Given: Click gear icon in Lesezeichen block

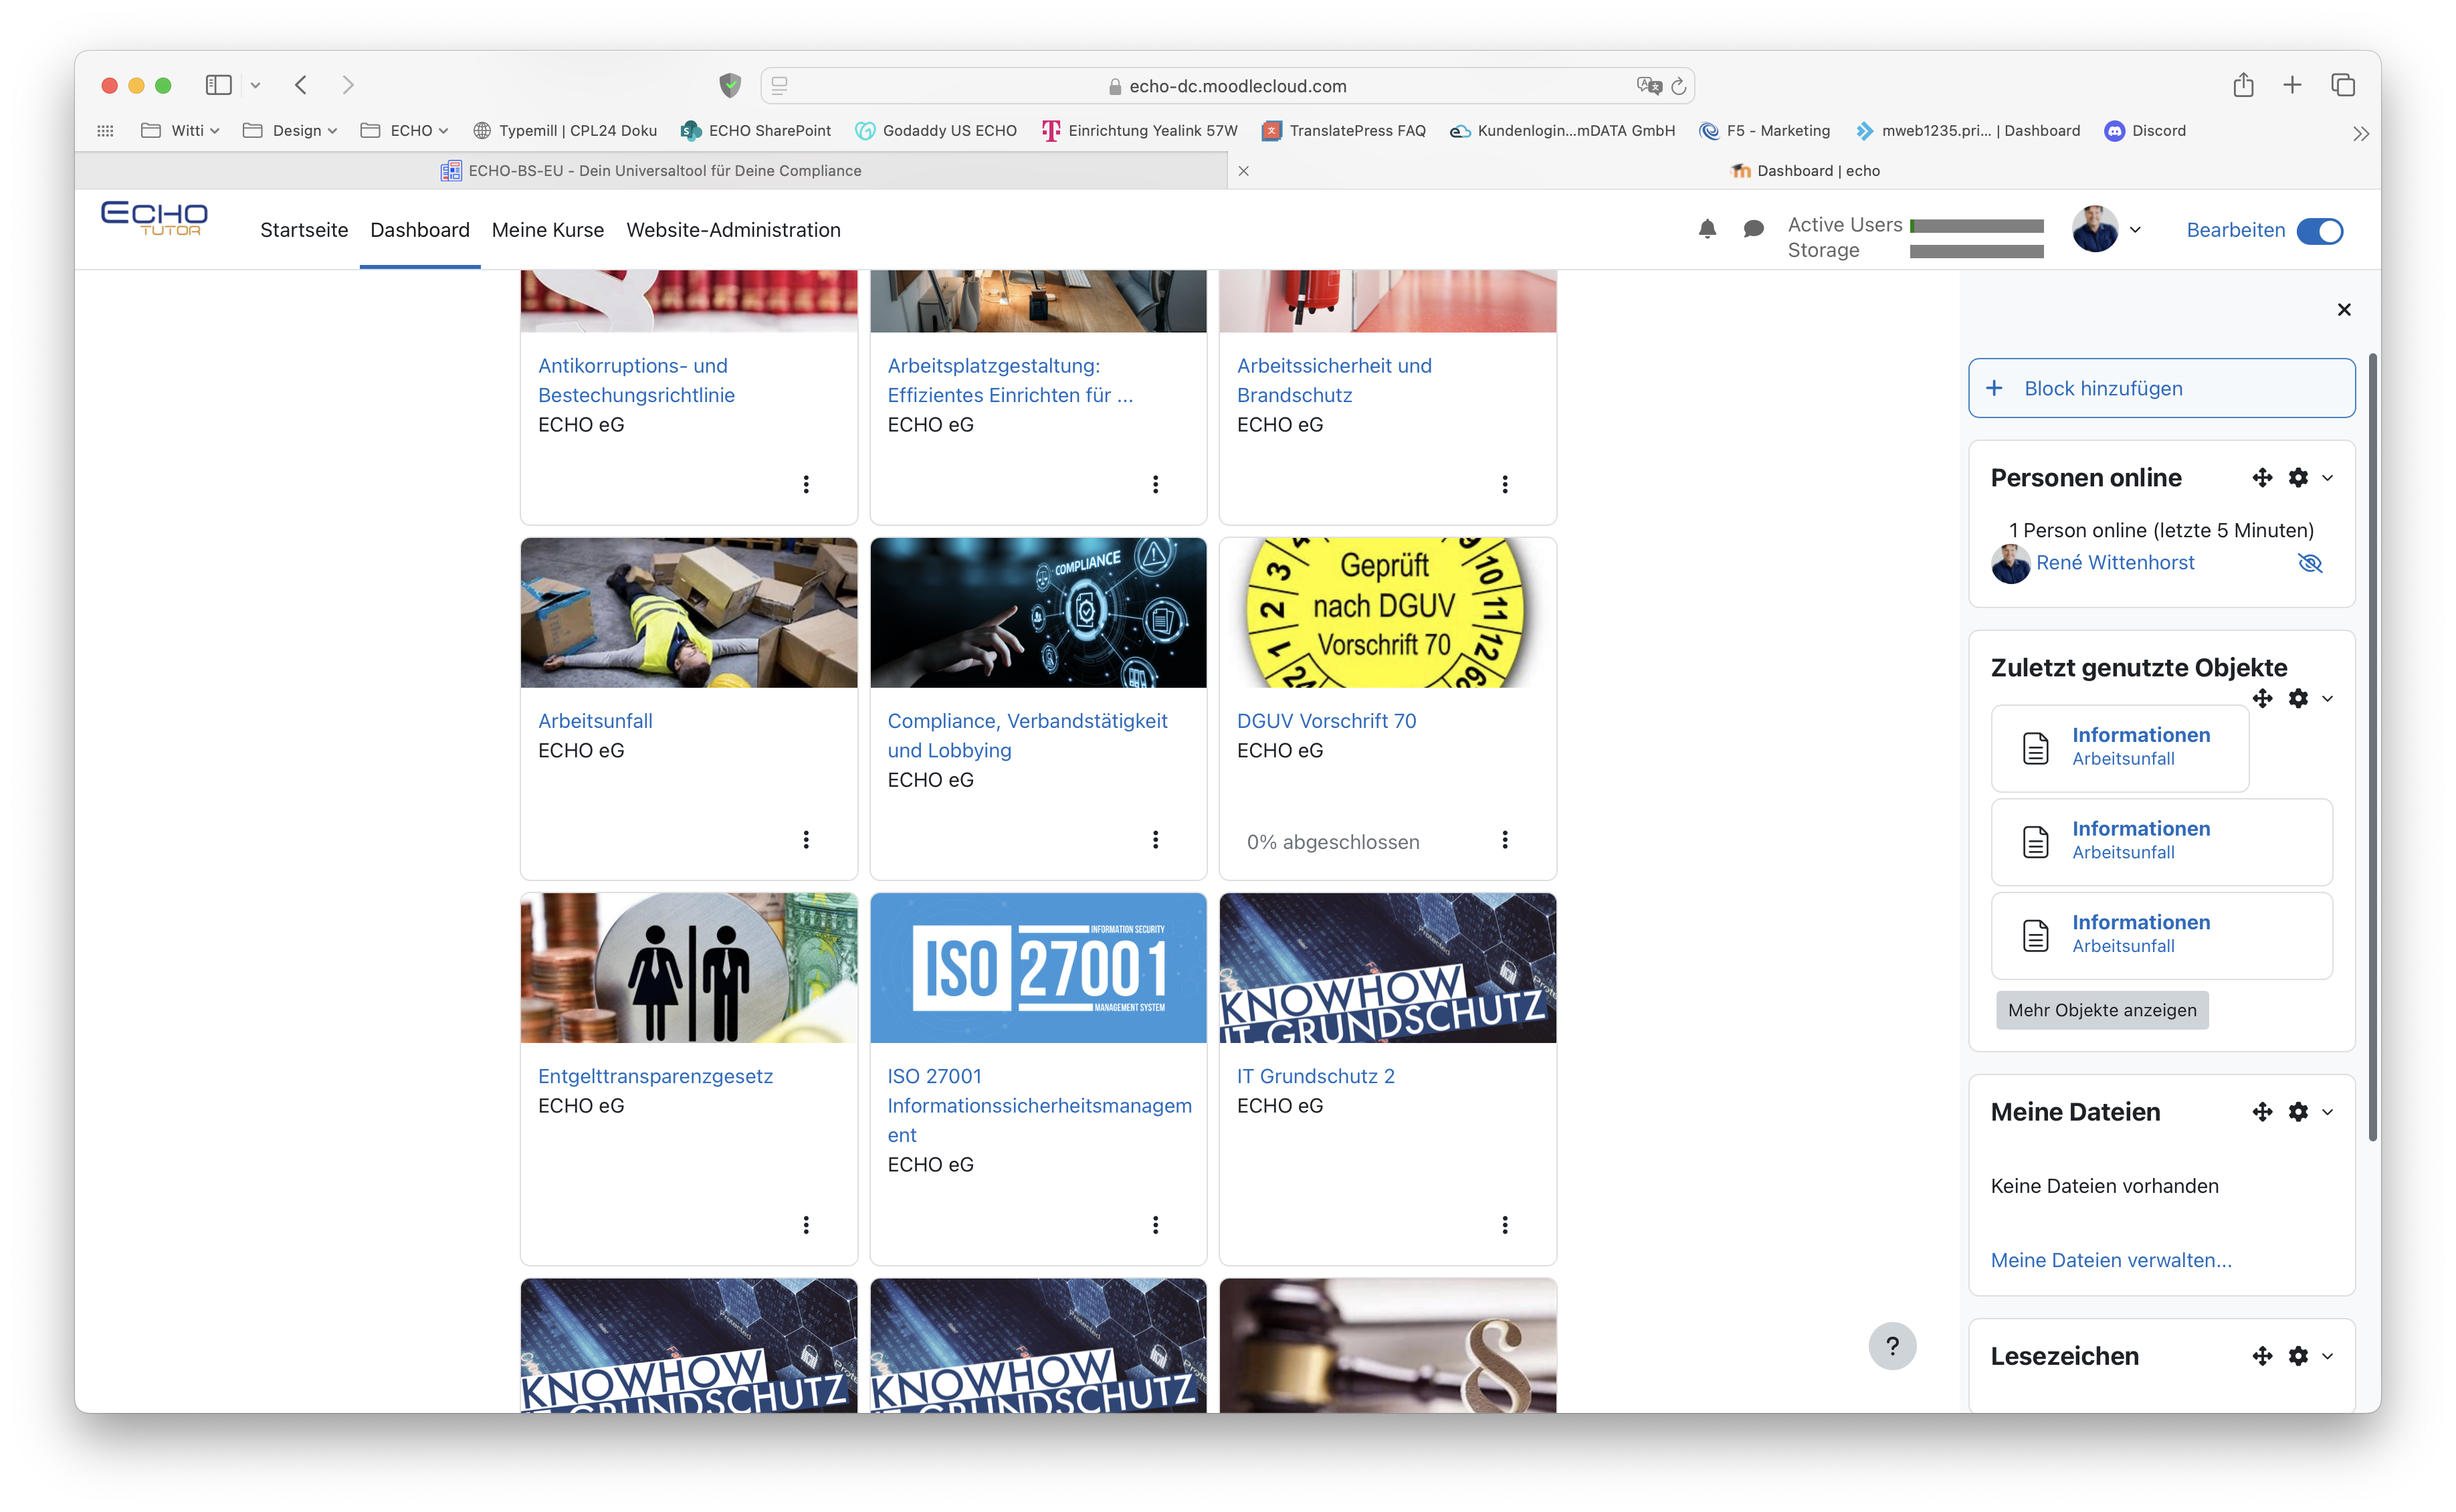Looking at the screenshot, I should [2298, 1356].
